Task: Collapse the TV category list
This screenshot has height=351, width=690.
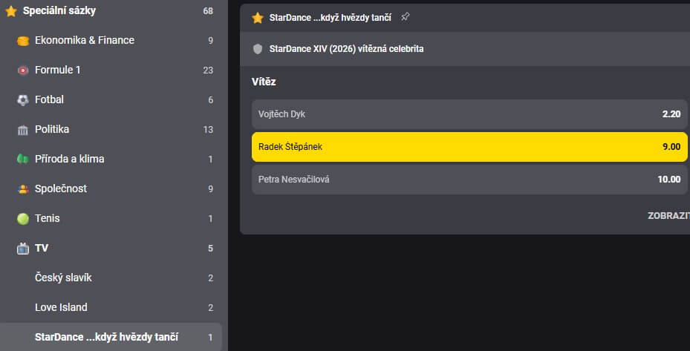Action: click(x=111, y=248)
